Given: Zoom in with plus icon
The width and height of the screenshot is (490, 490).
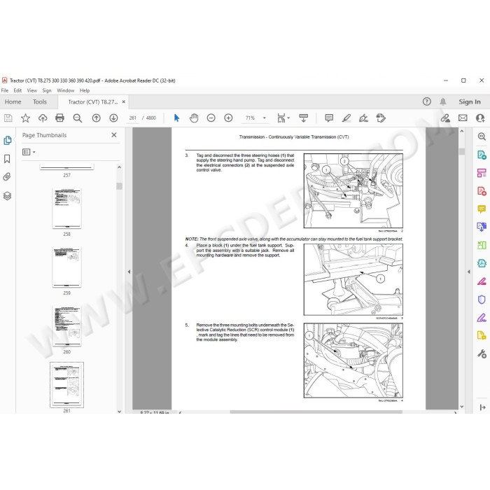Looking at the screenshot, I should coord(228,118).
